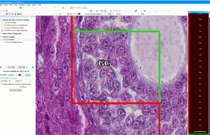Click the last diamond navigation arrow icon

tap(119, 11)
